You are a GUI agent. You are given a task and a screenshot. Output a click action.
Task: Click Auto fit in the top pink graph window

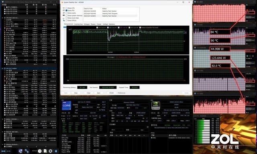(x=248, y=17)
